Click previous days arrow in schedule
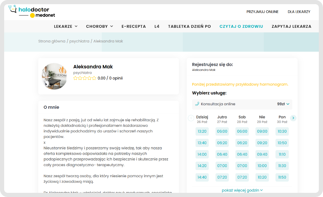The width and height of the screenshot is (323, 197). [x=191, y=118]
